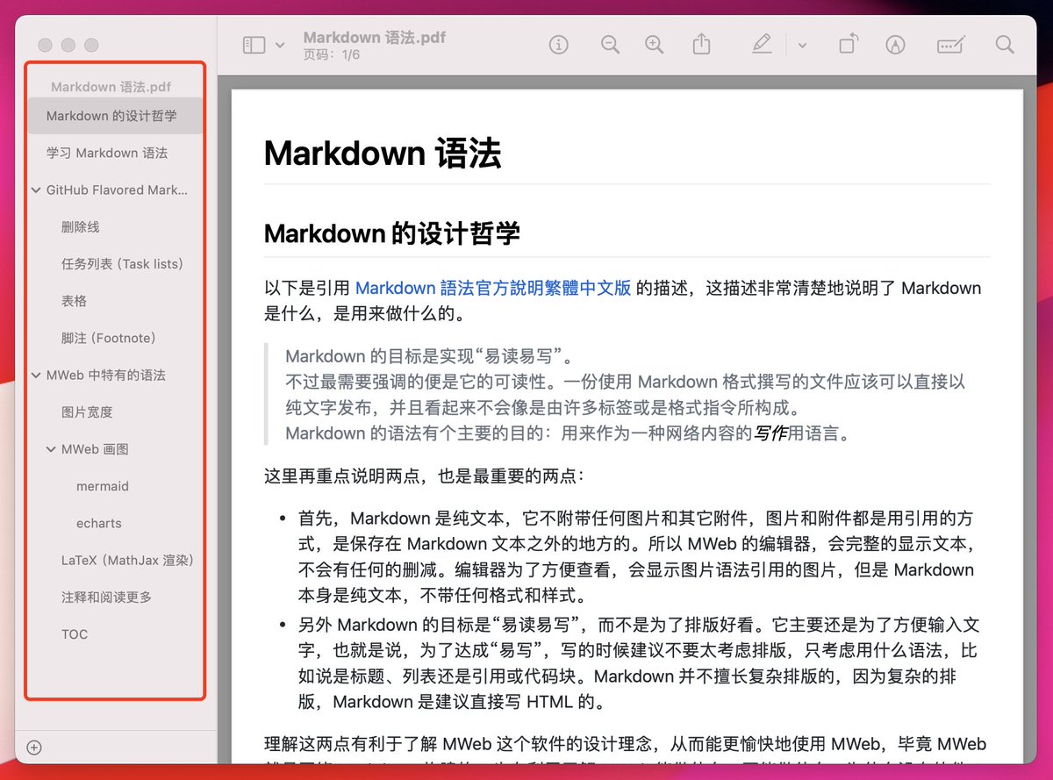The image size is (1053, 780).
Task: Open '任务列表 (Task lists)' in outline
Action: [122, 264]
